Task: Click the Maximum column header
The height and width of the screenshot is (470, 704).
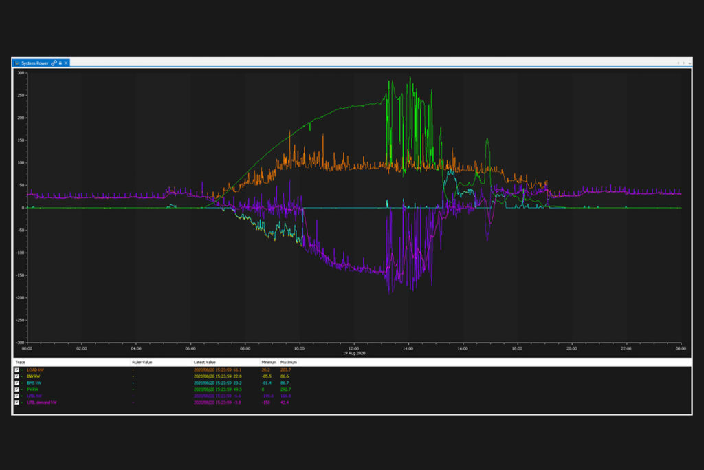Action: [x=289, y=361]
